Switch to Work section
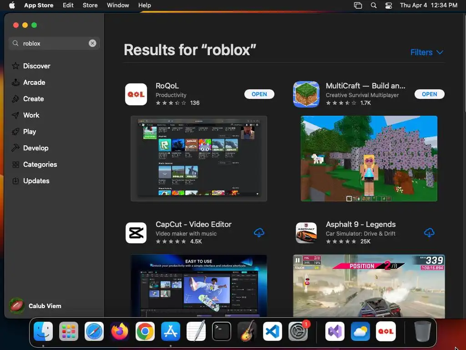This screenshot has height=350, width=466. tap(54, 115)
